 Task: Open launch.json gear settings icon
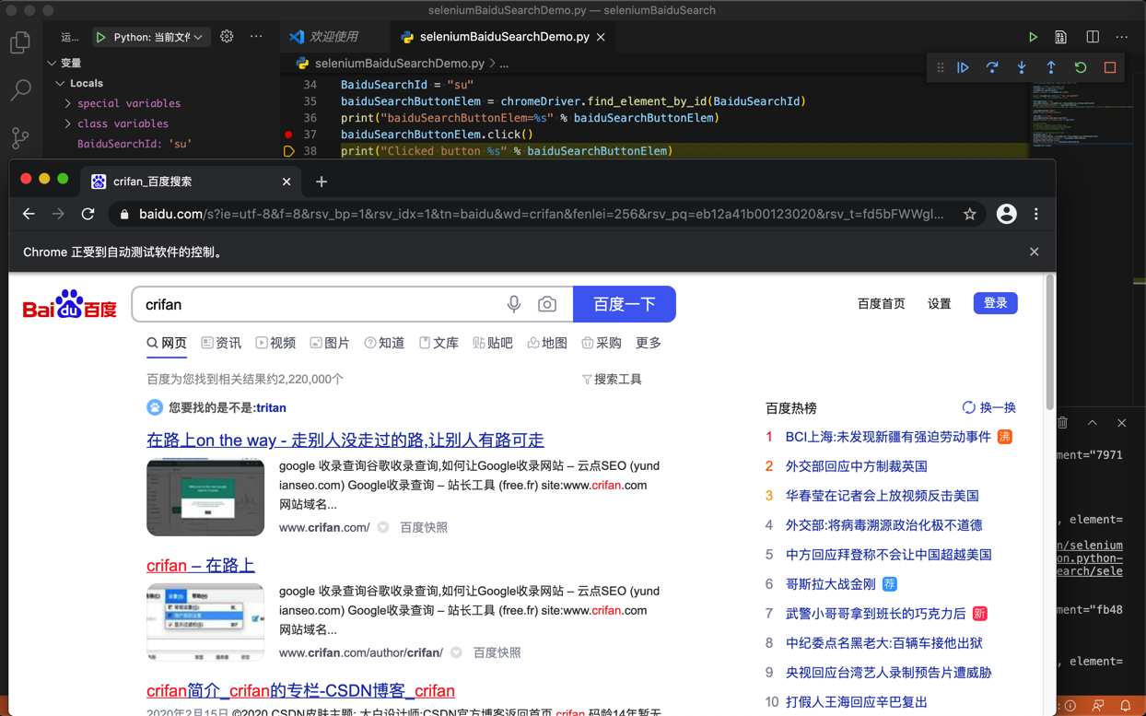pos(227,37)
